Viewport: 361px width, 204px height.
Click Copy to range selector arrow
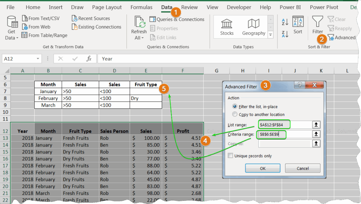pos(316,144)
